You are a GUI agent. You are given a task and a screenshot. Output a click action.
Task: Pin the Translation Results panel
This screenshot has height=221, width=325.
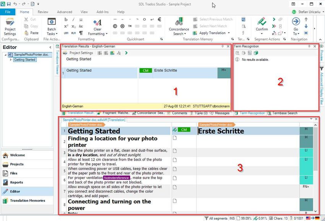223,46
